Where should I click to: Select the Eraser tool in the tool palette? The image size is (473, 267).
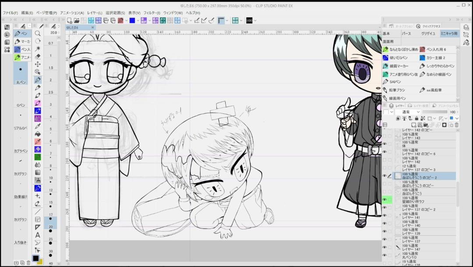click(38, 56)
